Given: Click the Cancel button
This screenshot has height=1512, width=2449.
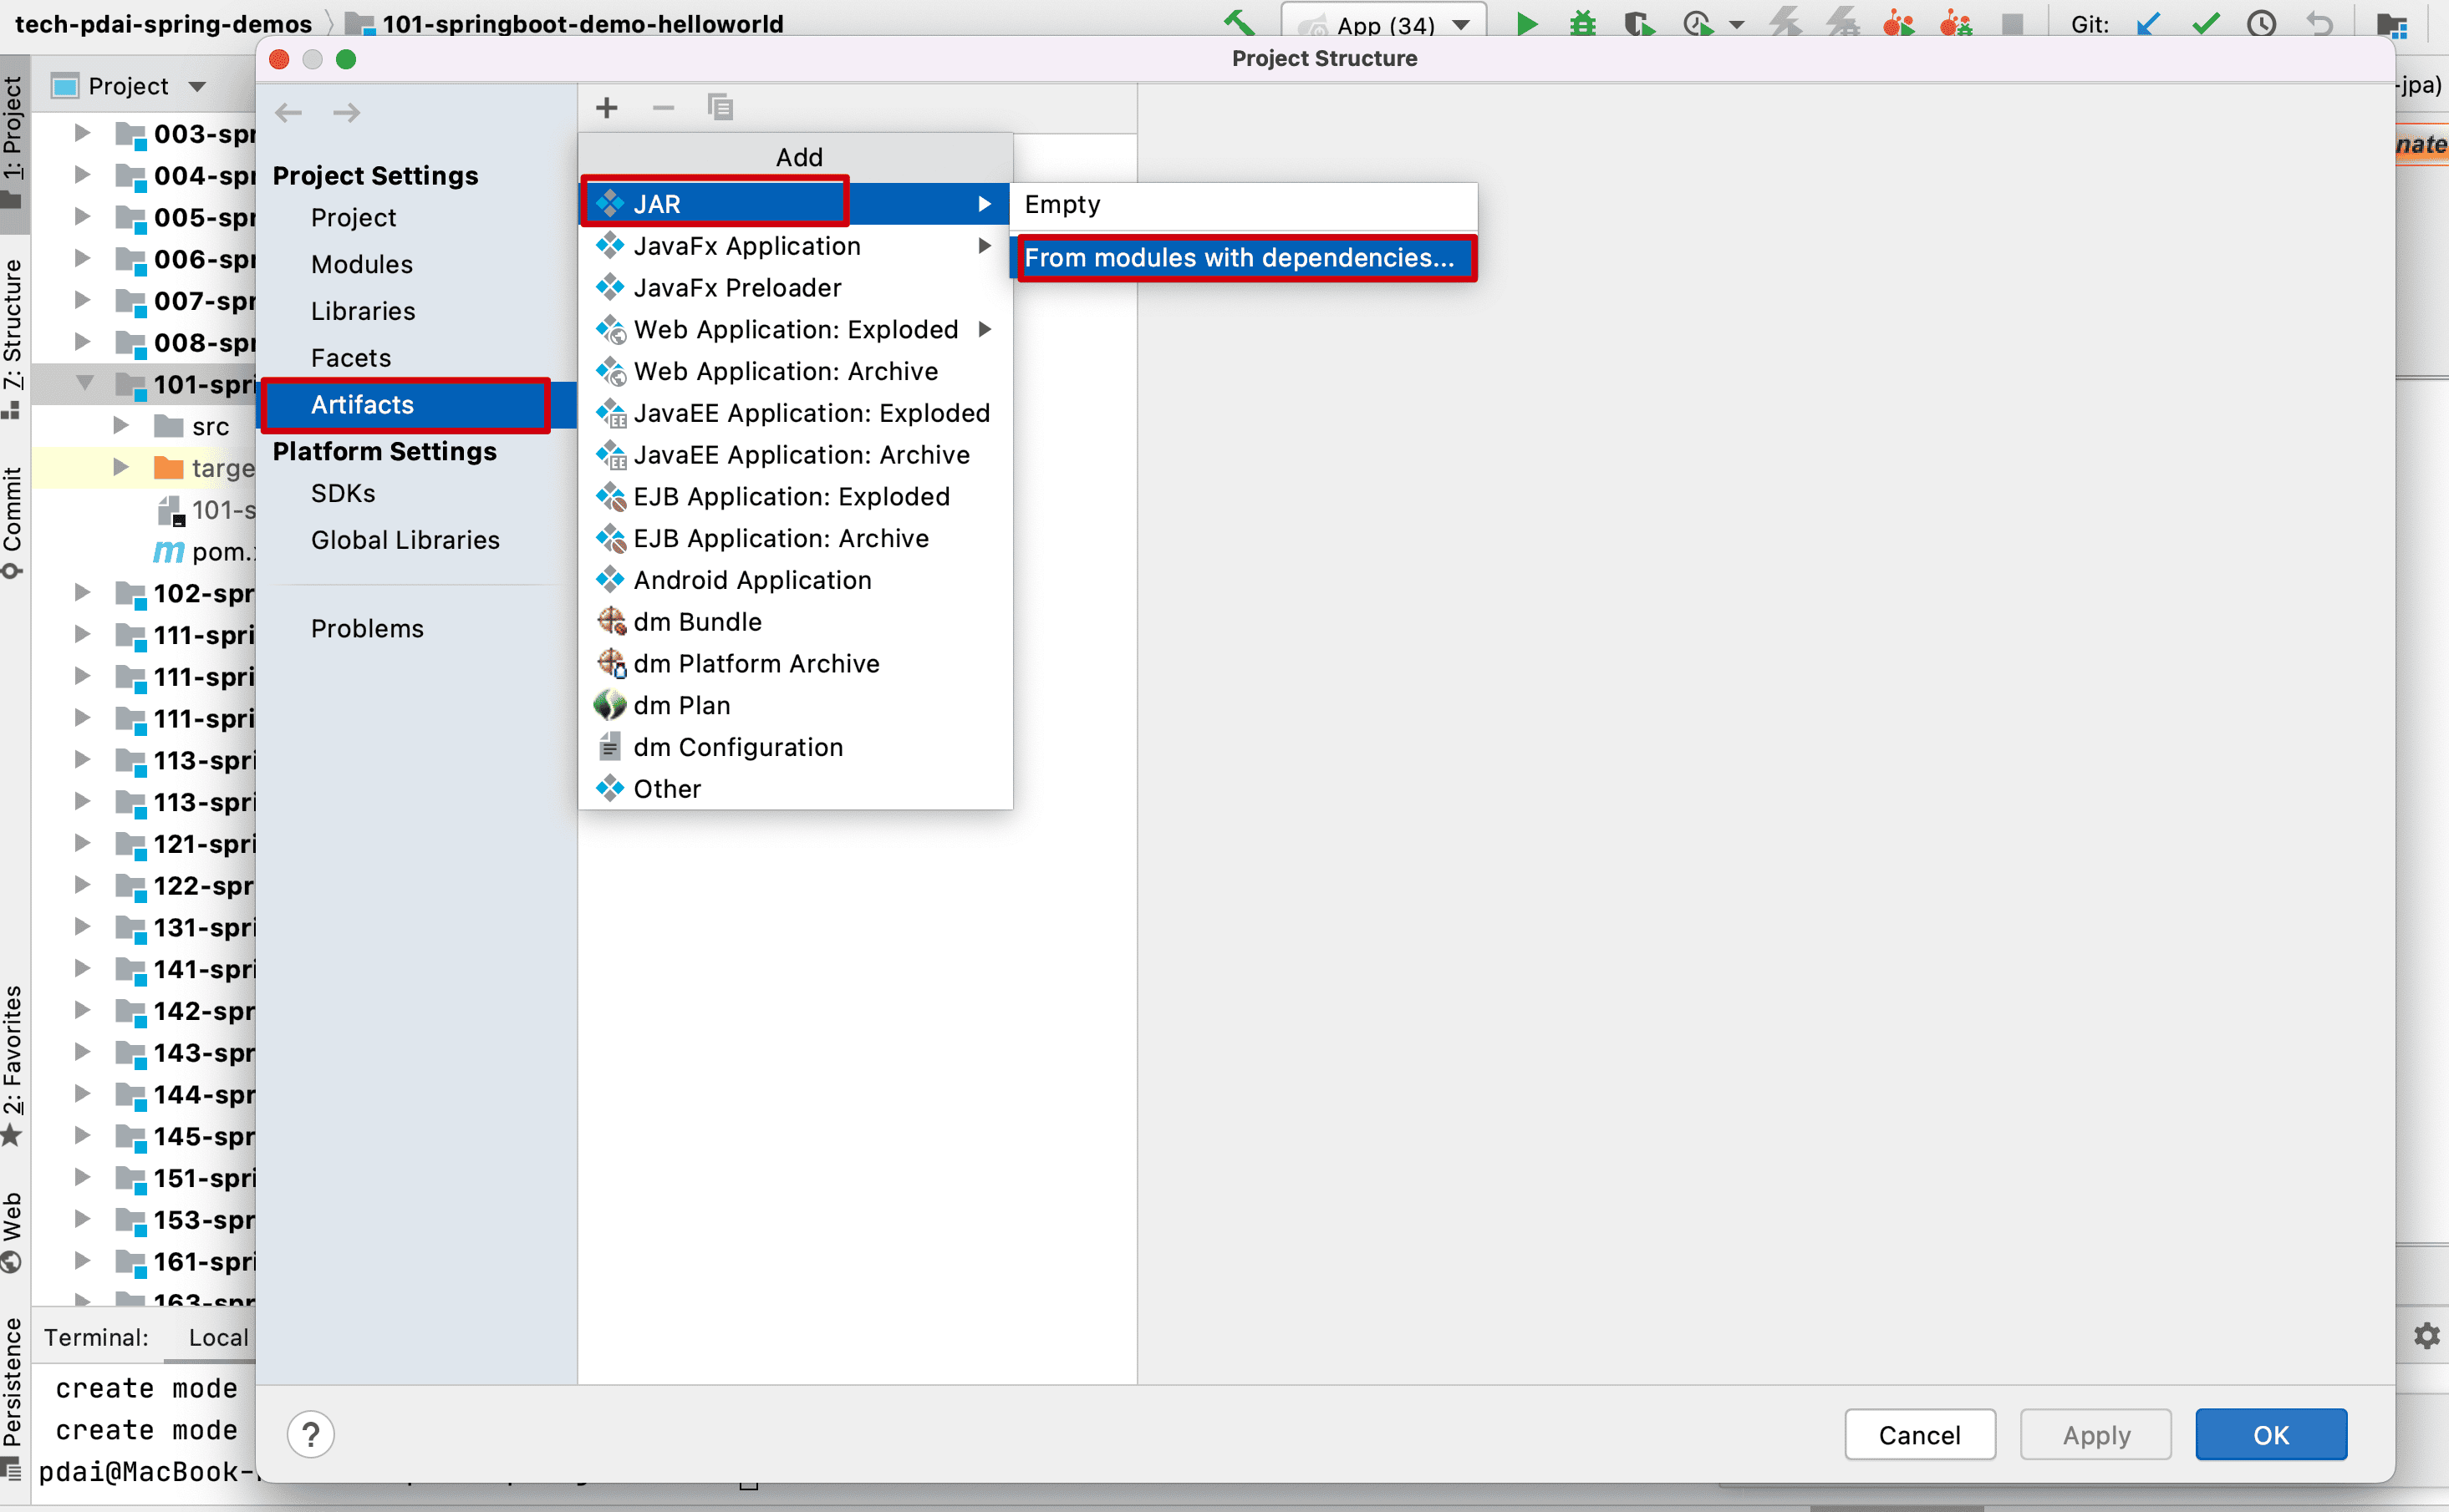Looking at the screenshot, I should [x=1919, y=1435].
